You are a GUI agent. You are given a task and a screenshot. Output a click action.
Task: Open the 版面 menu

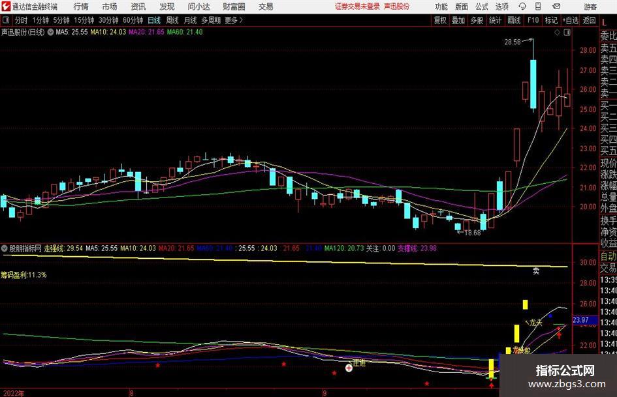[462, 7]
